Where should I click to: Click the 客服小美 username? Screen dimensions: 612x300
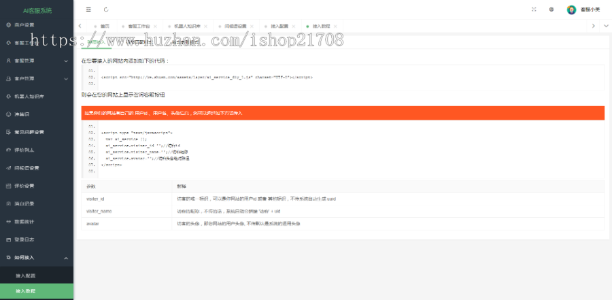[x=590, y=10]
